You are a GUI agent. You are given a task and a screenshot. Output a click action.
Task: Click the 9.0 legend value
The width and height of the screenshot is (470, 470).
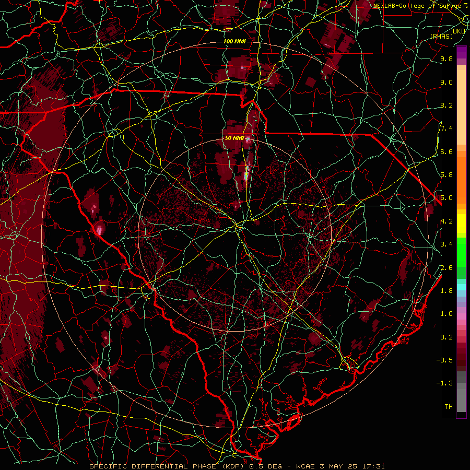coord(446,82)
